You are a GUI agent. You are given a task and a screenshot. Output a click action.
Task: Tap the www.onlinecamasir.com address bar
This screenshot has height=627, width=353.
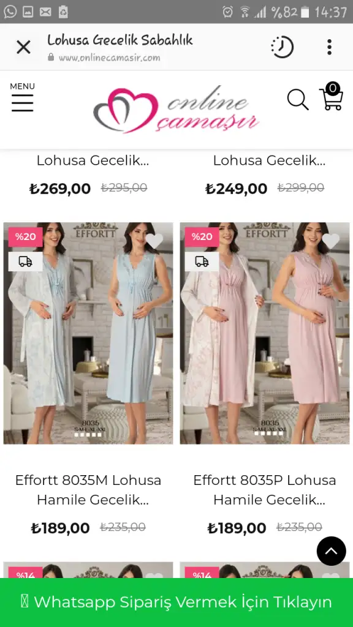point(109,57)
